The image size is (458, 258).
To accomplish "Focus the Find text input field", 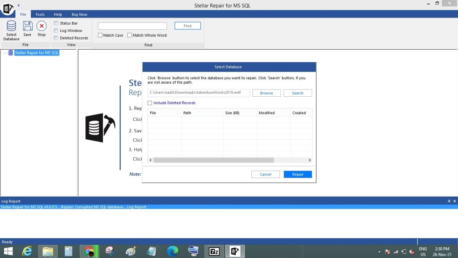I will click(x=132, y=26).
